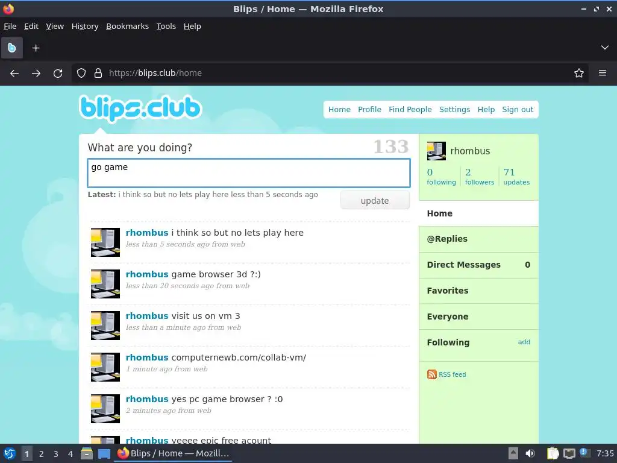
Task: Click avatar beside 'game browser 3d' post
Action: pyautogui.click(x=105, y=284)
